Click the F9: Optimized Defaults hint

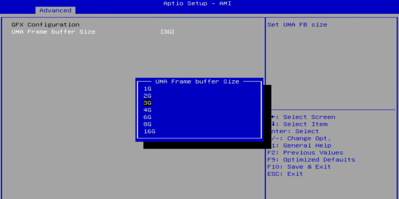pos(311,160)
